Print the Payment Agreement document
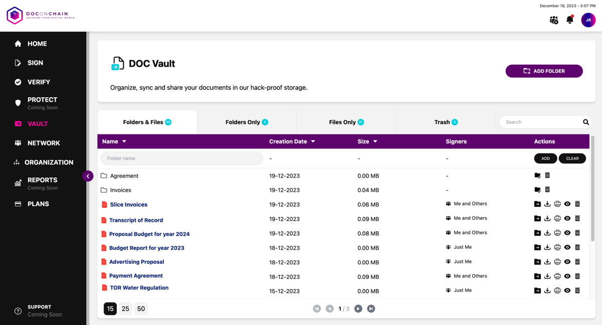The width and height of the screenshot is (602, 325). pos(557,276)
